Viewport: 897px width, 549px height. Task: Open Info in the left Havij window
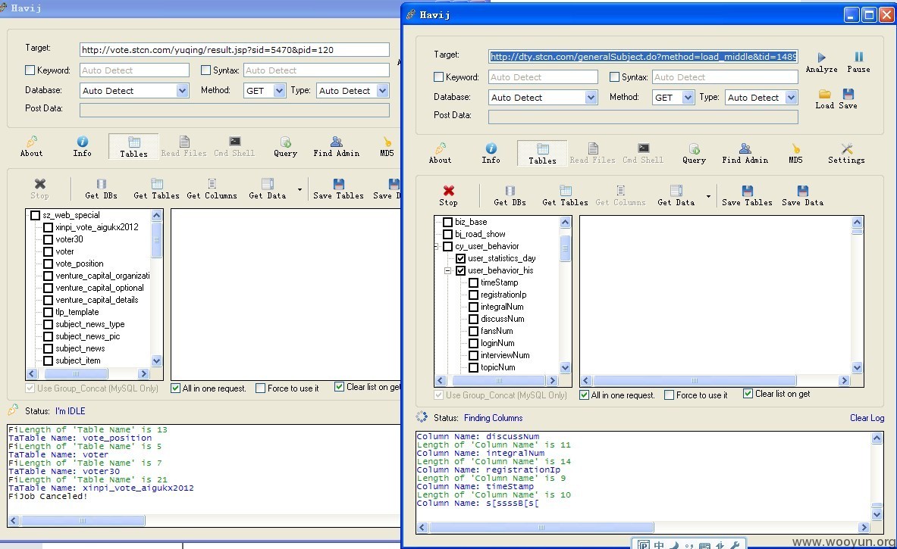[83, 147]
